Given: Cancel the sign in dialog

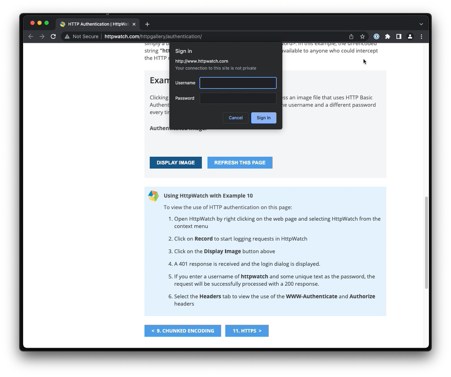Looking at the screenshot, I should pos(235,118).
